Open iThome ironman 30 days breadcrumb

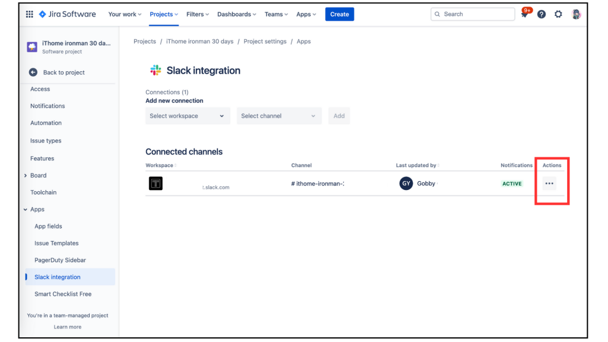click(x=199, y=41)
